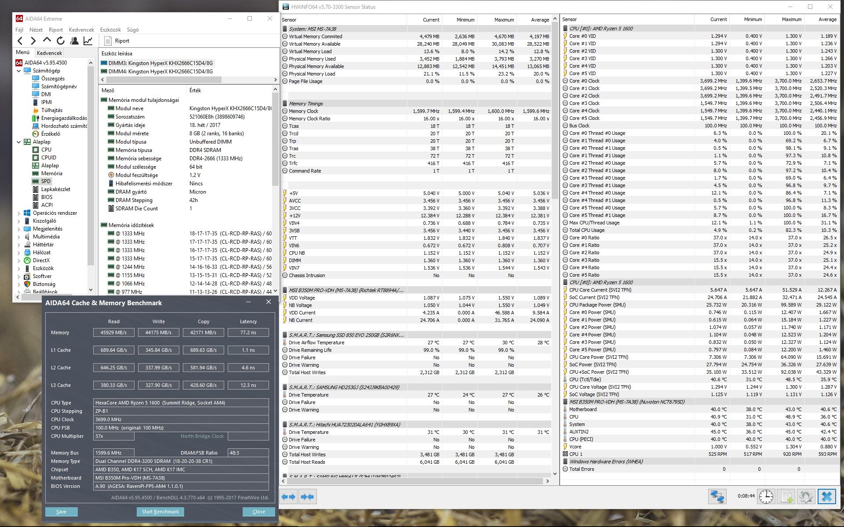844x527 pixels.
Task: Click the Memory Timings section header
Action: 416,104
